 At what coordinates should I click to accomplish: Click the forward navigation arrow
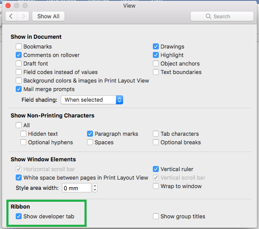tap(23, 16)
